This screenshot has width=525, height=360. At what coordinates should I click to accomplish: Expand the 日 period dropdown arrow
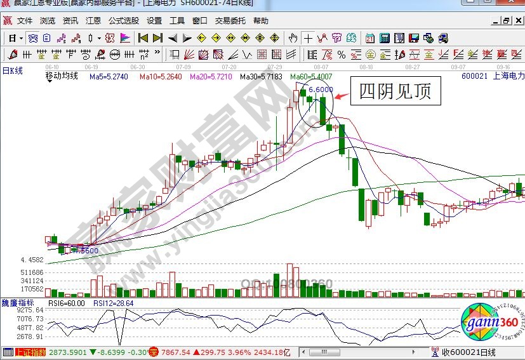click(20, 38)
